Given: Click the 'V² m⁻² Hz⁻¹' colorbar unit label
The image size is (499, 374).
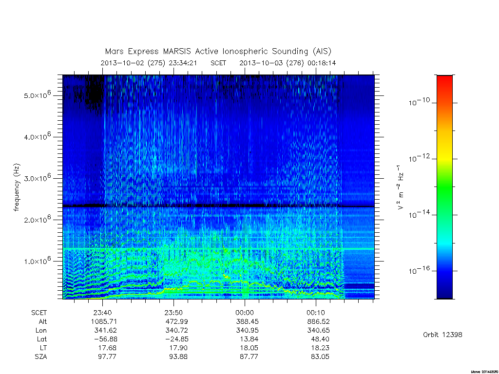Looking at the screenshot, I should (x=401, y=187).
